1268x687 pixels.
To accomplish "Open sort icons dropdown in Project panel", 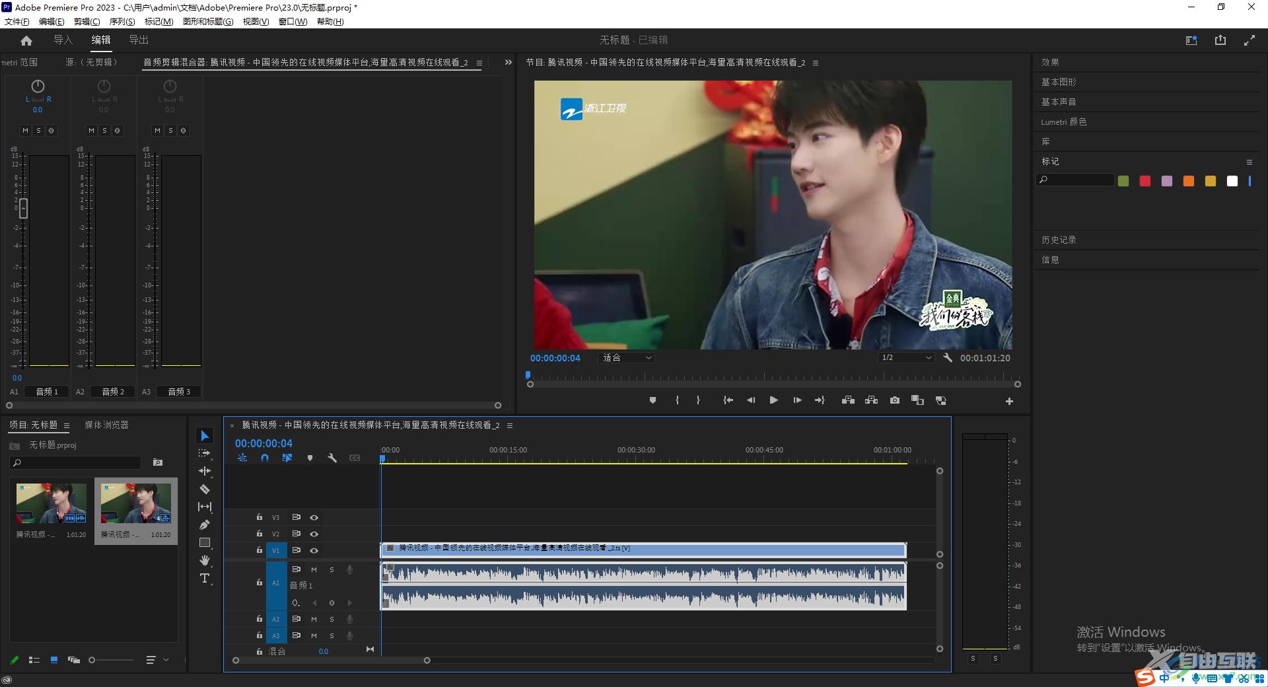I will point(157,660).
